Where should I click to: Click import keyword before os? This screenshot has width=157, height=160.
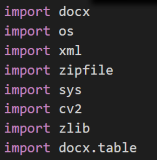[x=27, y=32]
